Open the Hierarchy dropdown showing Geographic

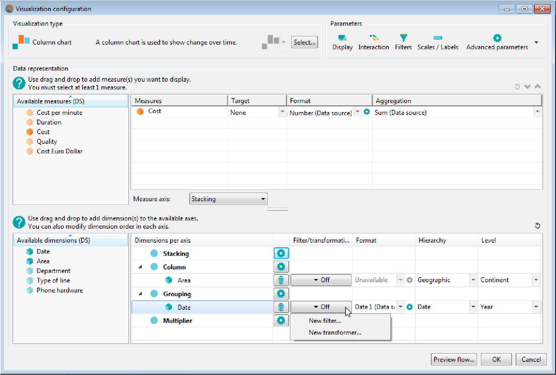pos(473,280)
